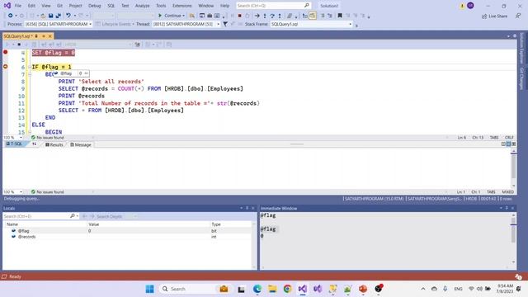Open the Visual Studio taskbar icon
Viewport: 528px width, 297px height.
(x=303, y=289)
